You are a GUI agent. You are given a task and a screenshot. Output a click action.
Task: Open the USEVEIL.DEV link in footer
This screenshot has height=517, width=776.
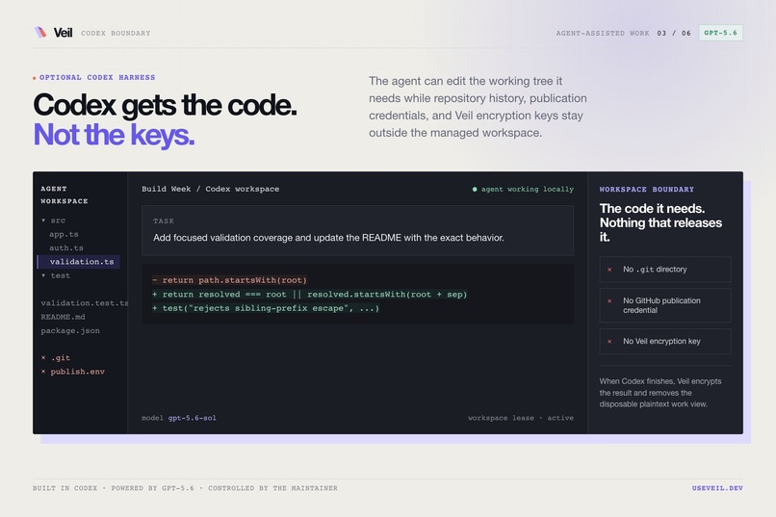[717, 488]
